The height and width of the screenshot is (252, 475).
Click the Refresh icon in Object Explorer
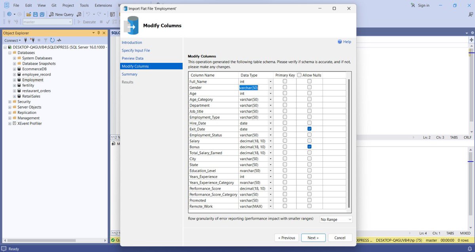pyautogui.click(x=52, y=40)
